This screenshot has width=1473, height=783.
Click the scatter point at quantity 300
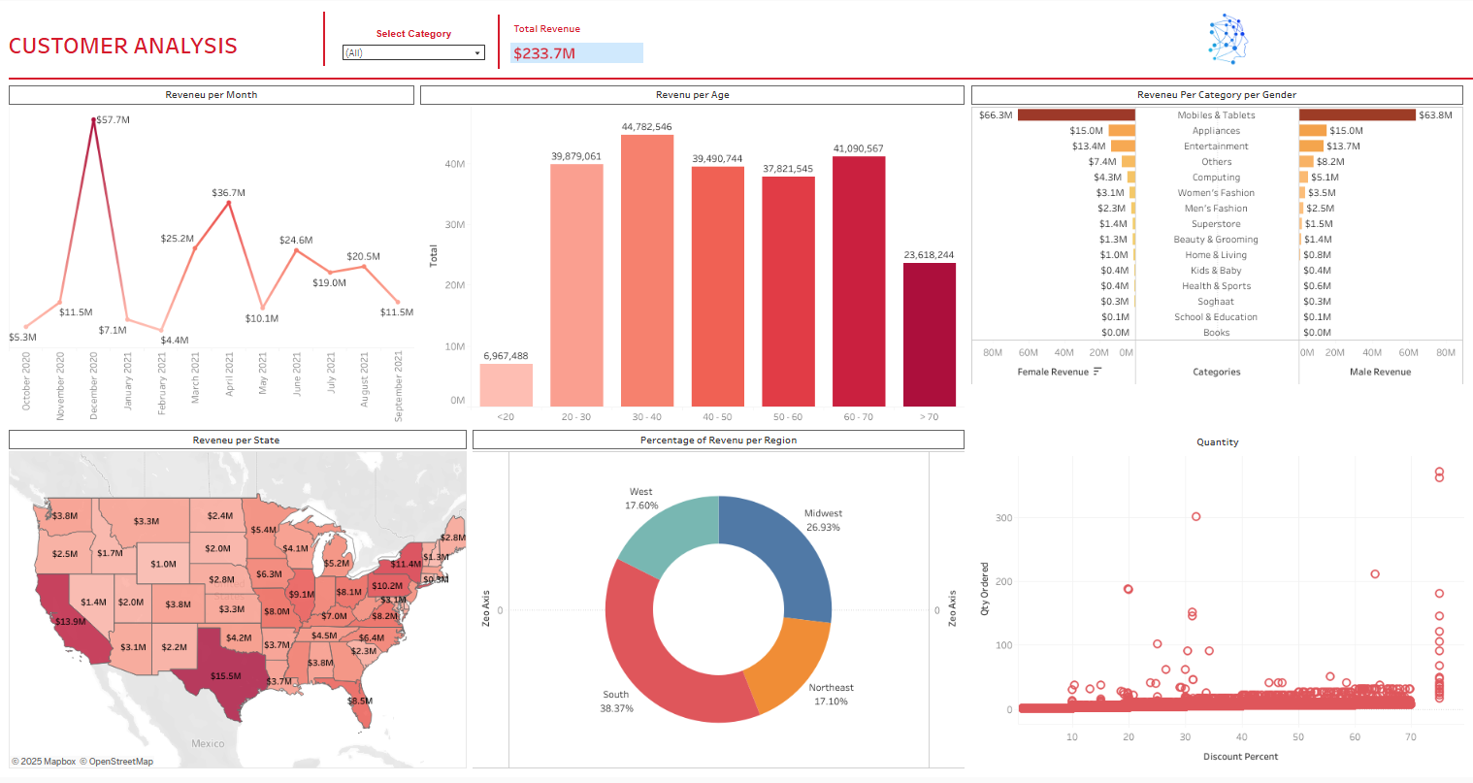pyautogui.click(x=1195, y=516)
